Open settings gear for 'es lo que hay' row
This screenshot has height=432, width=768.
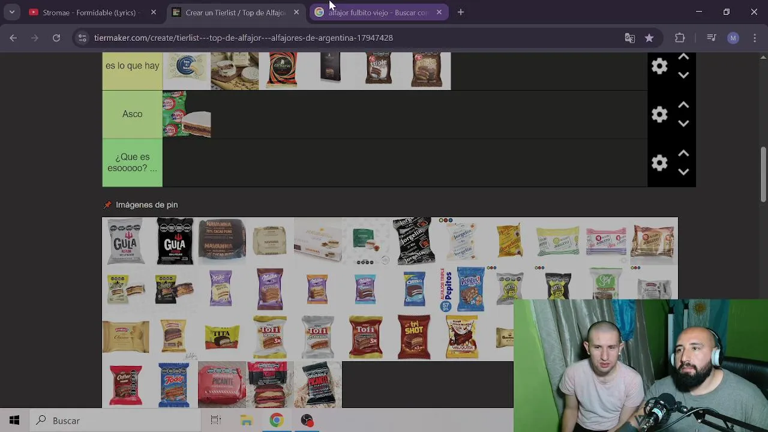[659, 66]
